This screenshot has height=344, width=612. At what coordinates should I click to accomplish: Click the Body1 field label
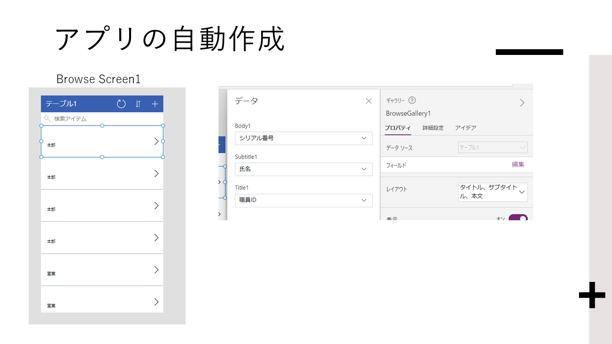243,126
